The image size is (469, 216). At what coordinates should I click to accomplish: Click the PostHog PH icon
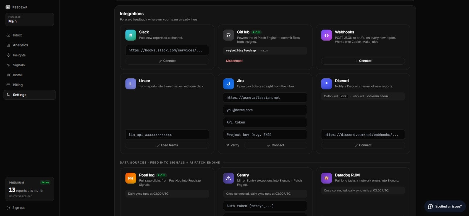click(131, 178)
